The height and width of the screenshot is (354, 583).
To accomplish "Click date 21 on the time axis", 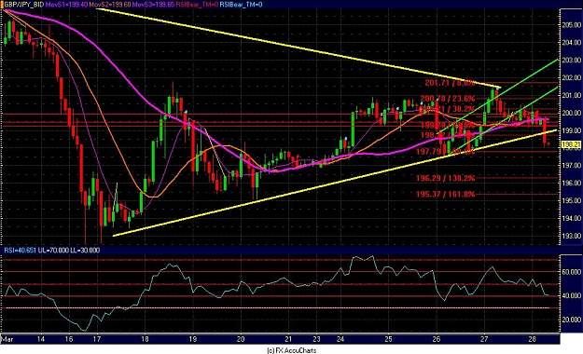I will point(288,339).
